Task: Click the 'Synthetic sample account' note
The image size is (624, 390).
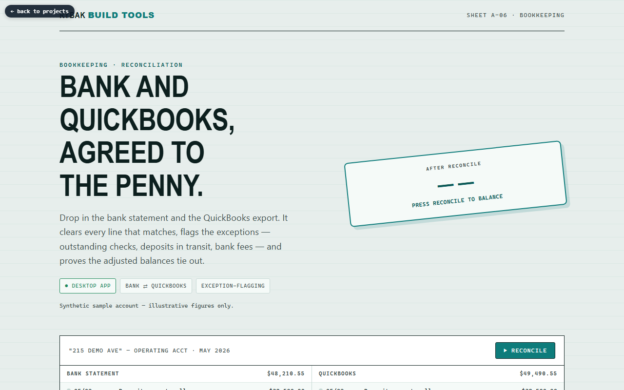Action: [x=146, y=306]
